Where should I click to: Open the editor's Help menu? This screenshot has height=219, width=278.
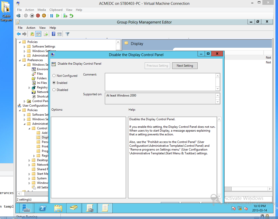[x=53, y=28]
